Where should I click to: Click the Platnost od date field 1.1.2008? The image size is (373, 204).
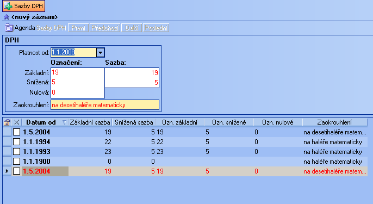coord(73,53)
